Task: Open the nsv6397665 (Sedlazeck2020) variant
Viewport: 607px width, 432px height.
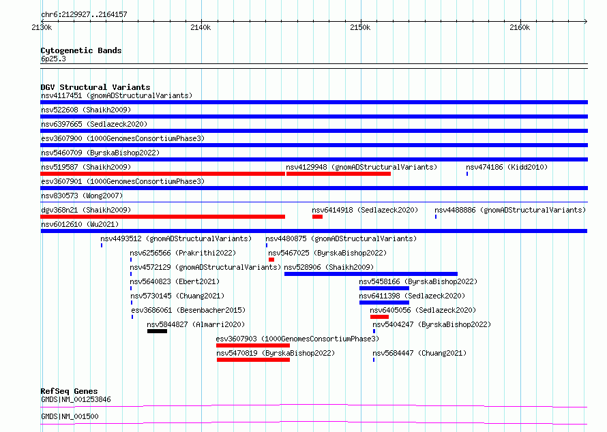Action: pos(94,124)
